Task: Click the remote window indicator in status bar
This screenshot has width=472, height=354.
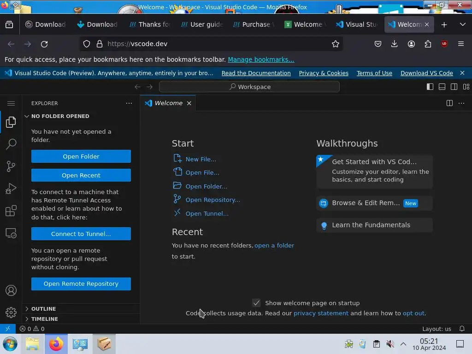Action: (x=8, y=329)
